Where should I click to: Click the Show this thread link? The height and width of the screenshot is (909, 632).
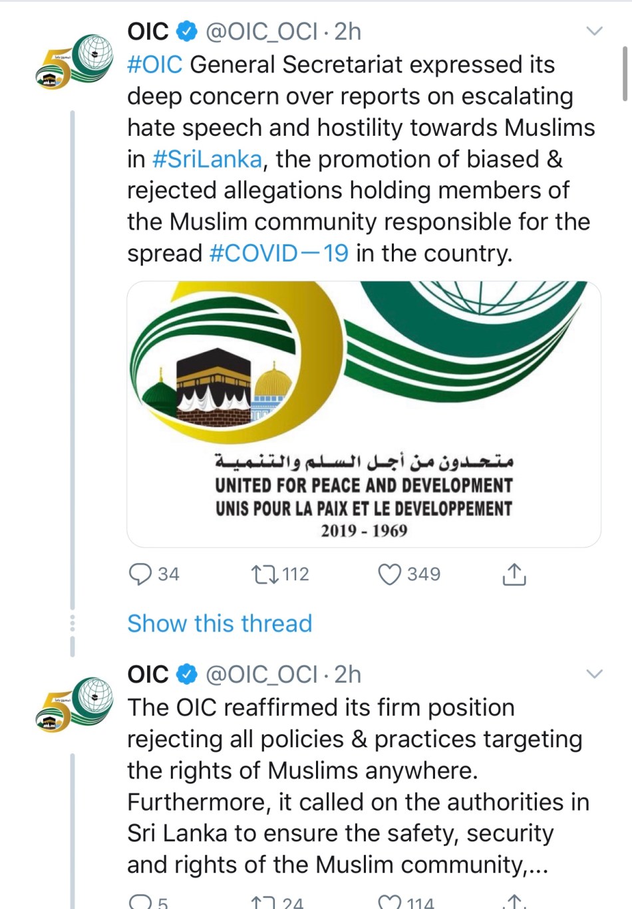click(220, 624)
